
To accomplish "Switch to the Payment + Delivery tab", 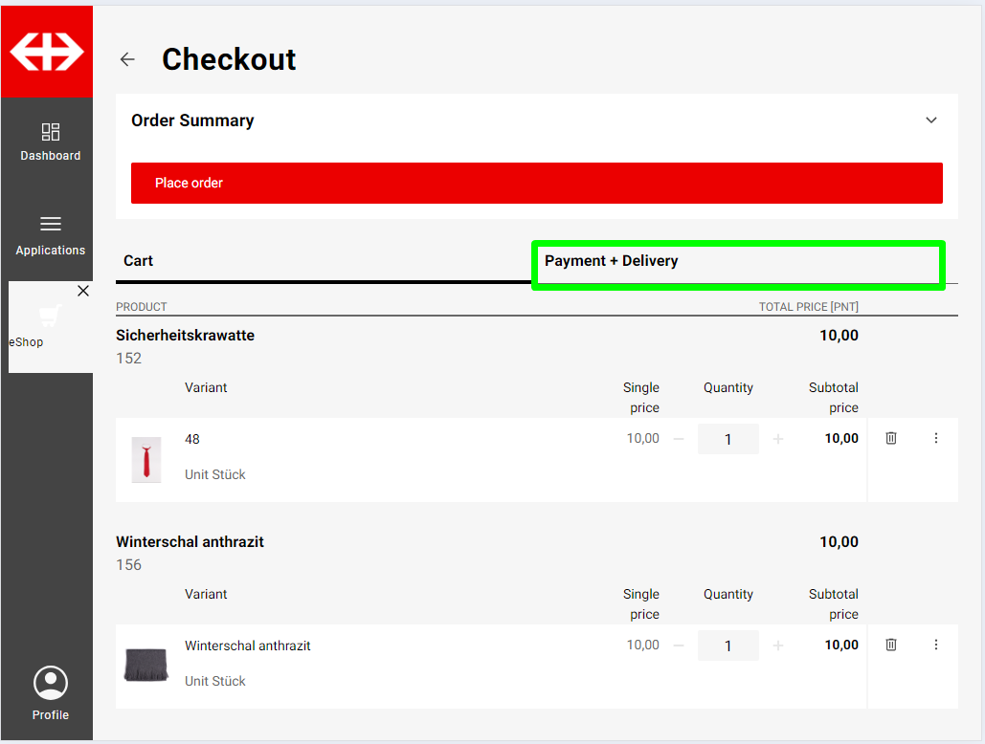I will pyautogui.click(x=737, y=262).
